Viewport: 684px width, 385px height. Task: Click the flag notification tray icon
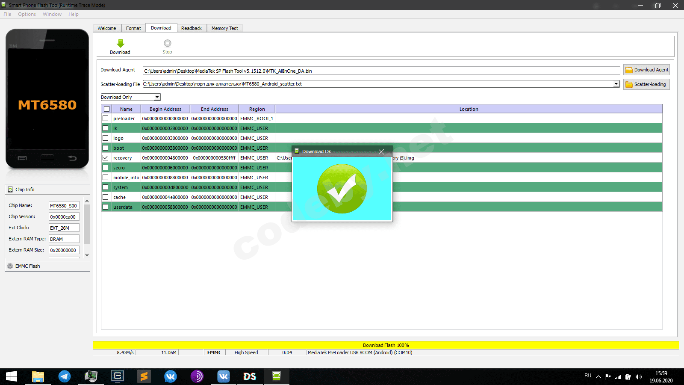tap(608, 377)
